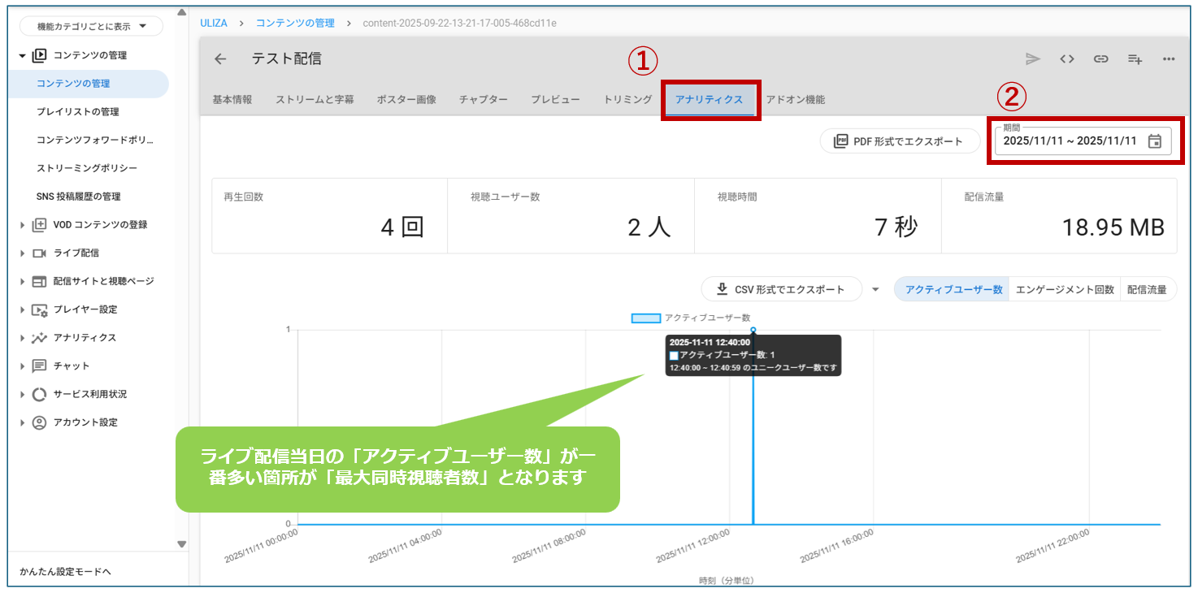Image resolution: width=1198 pixels, height=593 pixels.
Task: Open the embed code icon
Action: 1067,59
